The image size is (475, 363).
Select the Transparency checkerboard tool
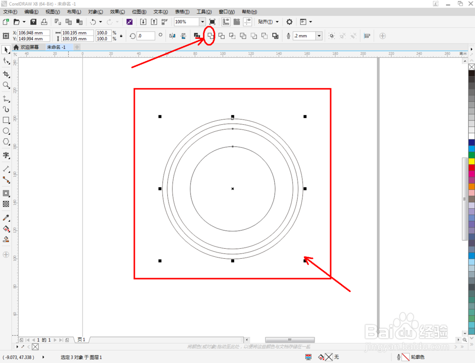6,204
